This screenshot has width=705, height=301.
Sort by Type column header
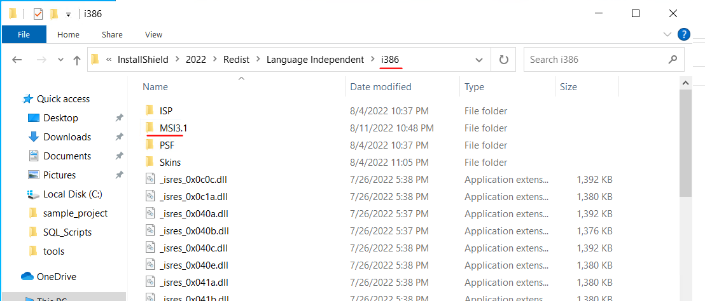[474, 87]
